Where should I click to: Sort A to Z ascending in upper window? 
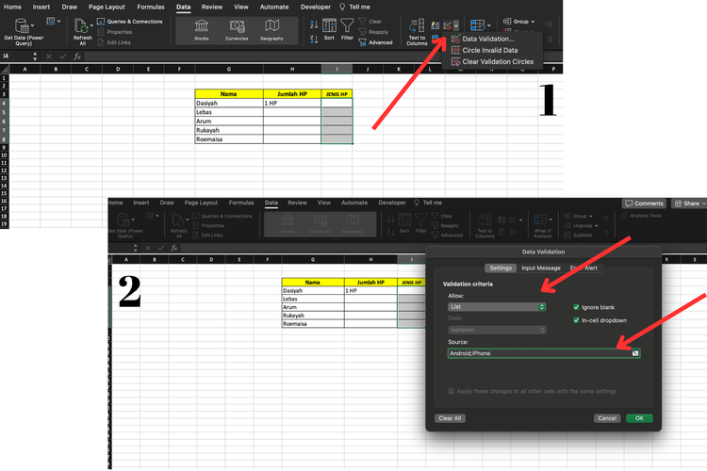[x=314, y=24]
